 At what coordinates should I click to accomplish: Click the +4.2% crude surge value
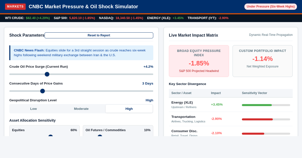point(148,66)
